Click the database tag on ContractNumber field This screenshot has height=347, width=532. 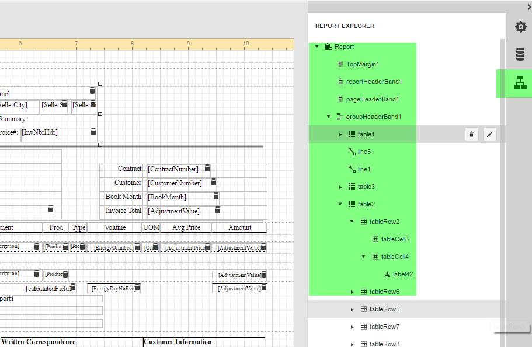pos(207,169)
